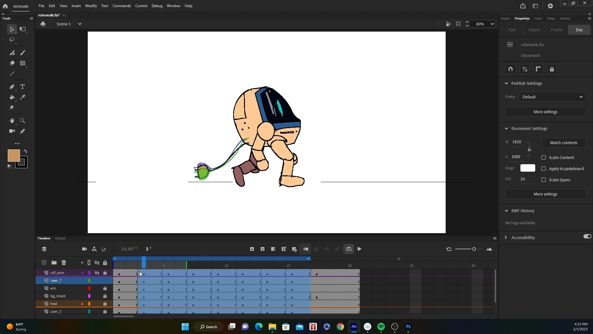The width and height of the screenshot is (593, 334).
Task: Enable Scale Spans checkbox
Action: pyautogui.click(x=544, y=180)
